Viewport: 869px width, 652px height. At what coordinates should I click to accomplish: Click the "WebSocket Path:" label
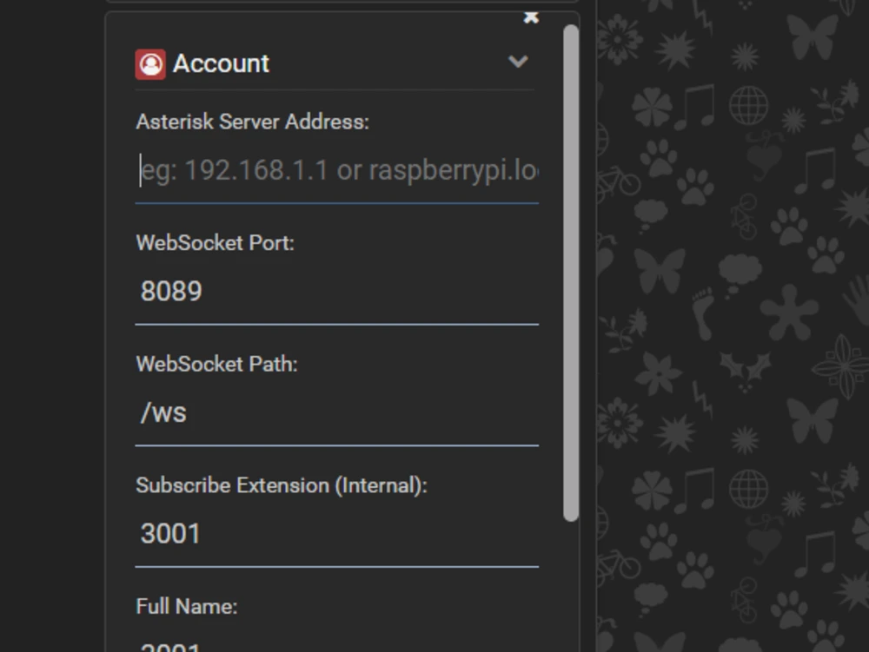click(216, 364)
